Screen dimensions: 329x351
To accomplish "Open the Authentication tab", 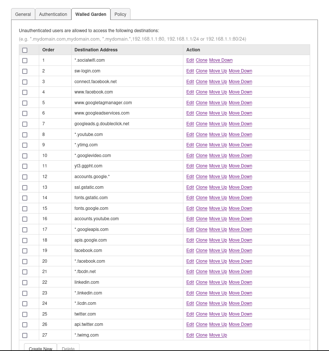I will click(x=53, y=14).
